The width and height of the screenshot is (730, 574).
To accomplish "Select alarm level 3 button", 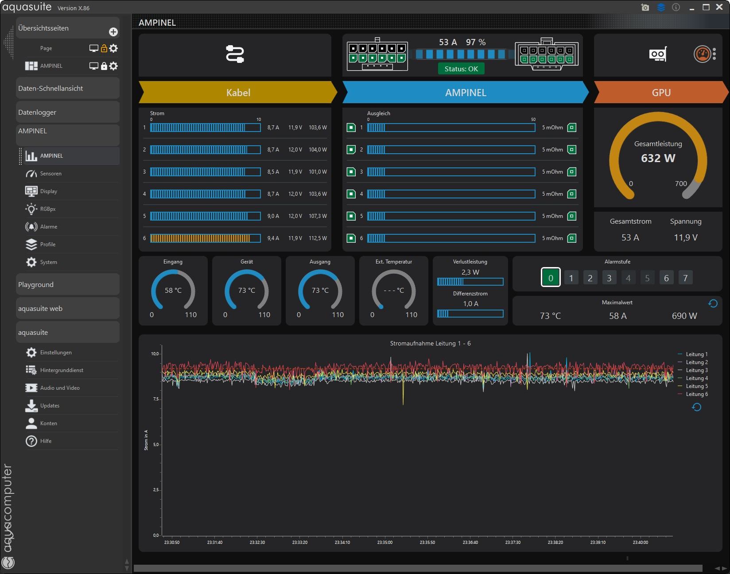I will pos(609,278).
